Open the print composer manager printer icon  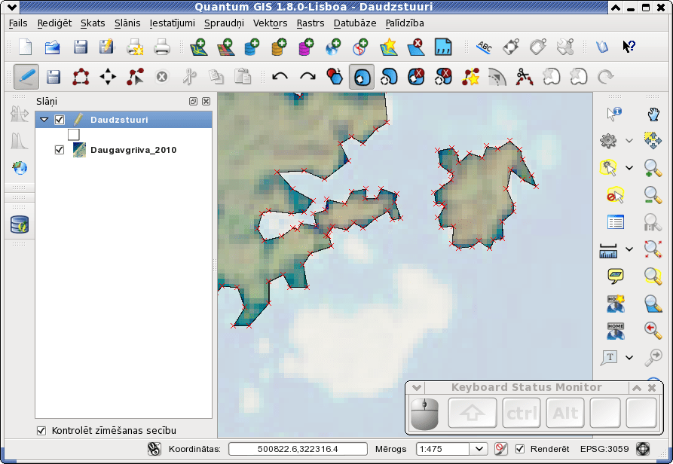[x=162, y=47]
